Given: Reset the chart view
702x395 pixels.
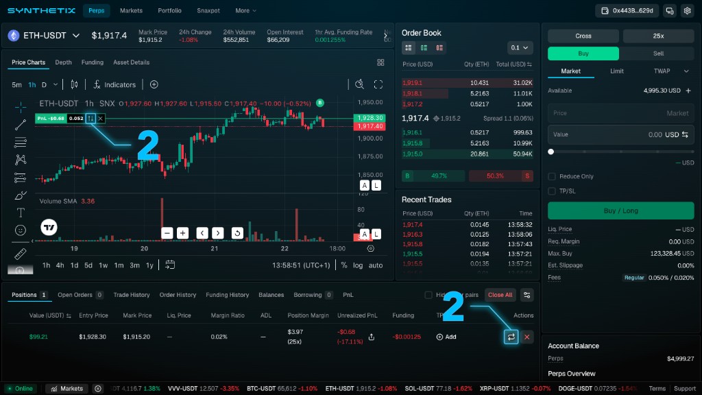Looking at the screenshot, I should point(237,233).
